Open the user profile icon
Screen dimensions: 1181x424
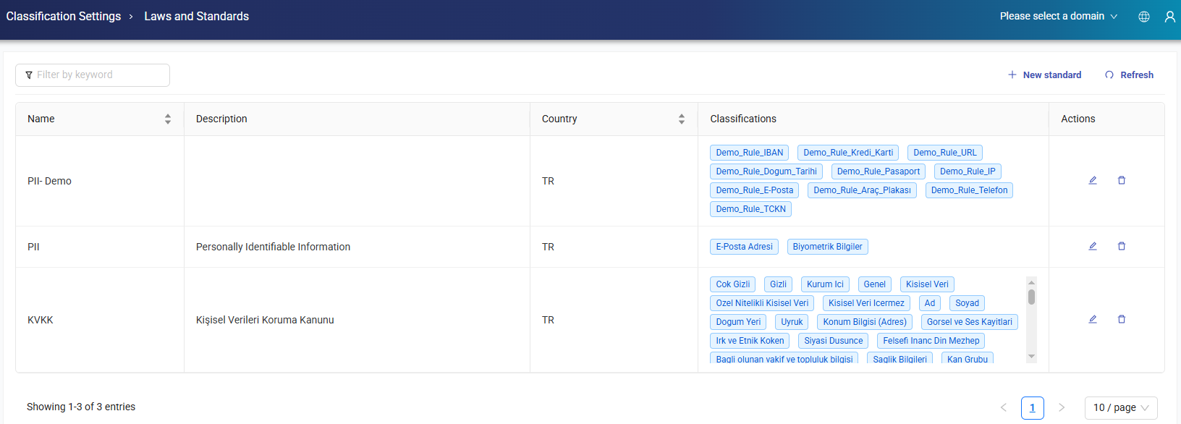pos(1169,17)
